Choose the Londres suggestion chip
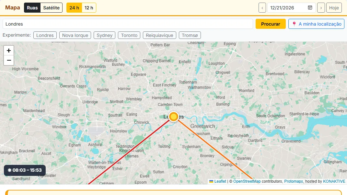Image resolution: width=347 pixels, height=195 pixels. tap(45, 35)
